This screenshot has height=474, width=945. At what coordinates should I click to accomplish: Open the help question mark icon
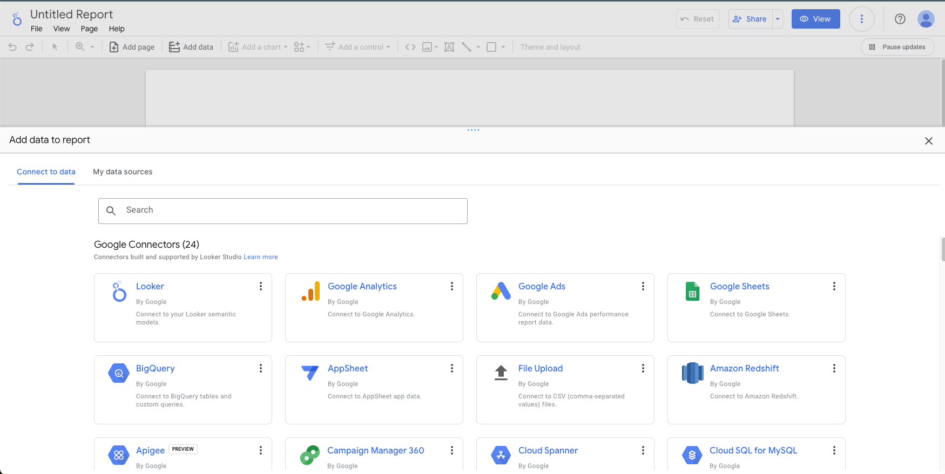click(900, 19)
